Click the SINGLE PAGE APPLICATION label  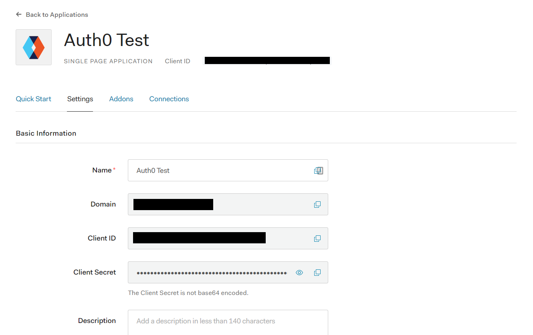[108, 61]
